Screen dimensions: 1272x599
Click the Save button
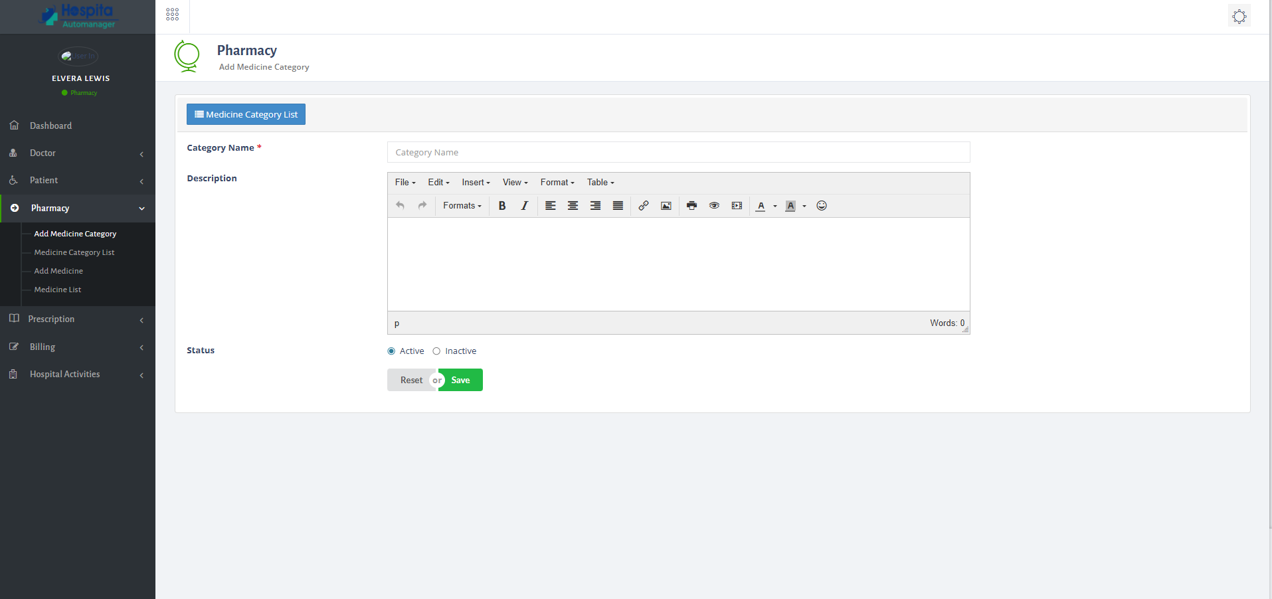[460, 380]
